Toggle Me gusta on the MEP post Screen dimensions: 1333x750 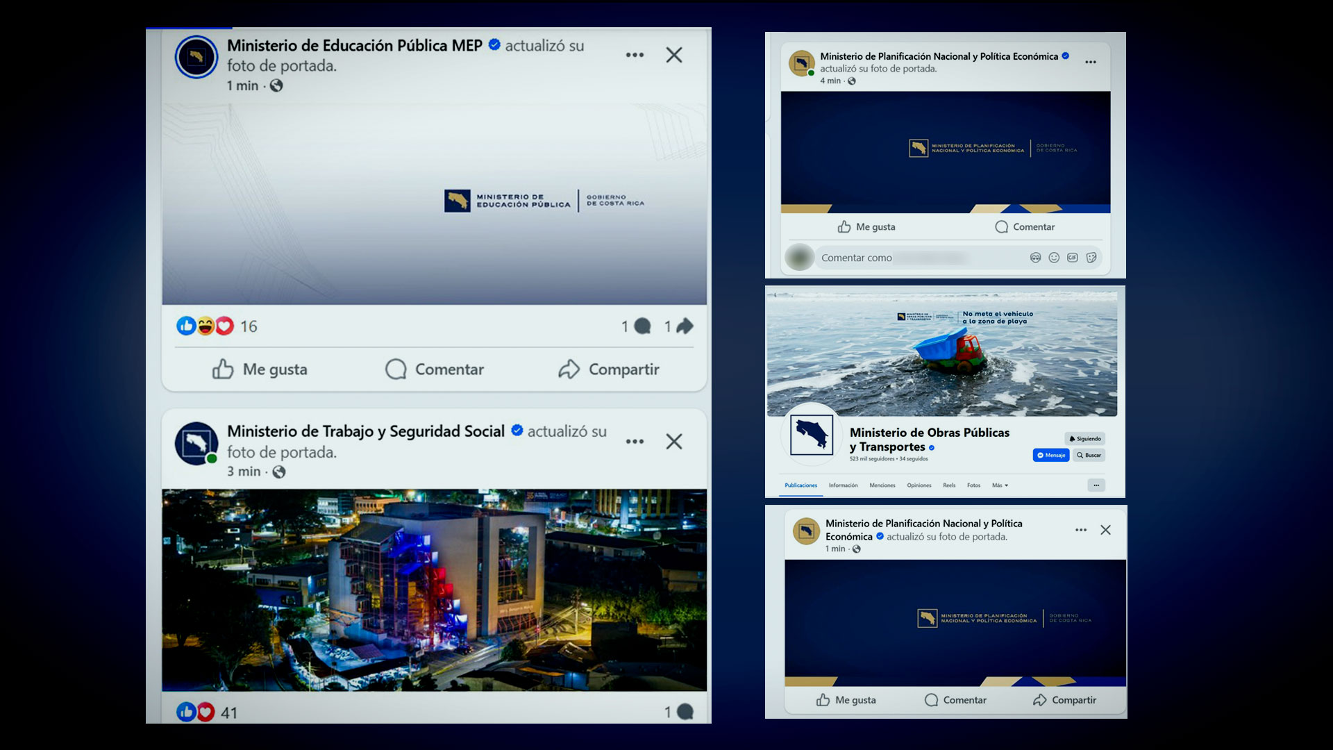coord(260,369)
